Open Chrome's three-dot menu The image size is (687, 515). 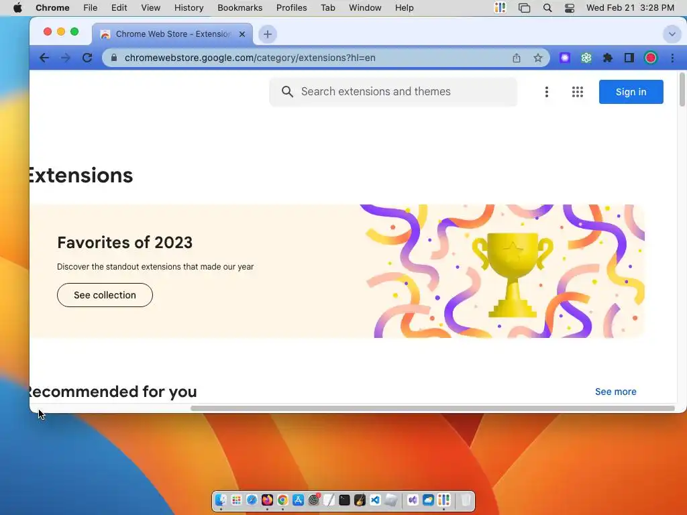[672, 58]
